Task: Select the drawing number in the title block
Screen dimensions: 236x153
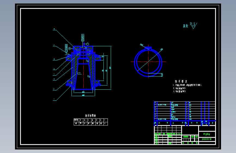Action: [x=207, y=139]
